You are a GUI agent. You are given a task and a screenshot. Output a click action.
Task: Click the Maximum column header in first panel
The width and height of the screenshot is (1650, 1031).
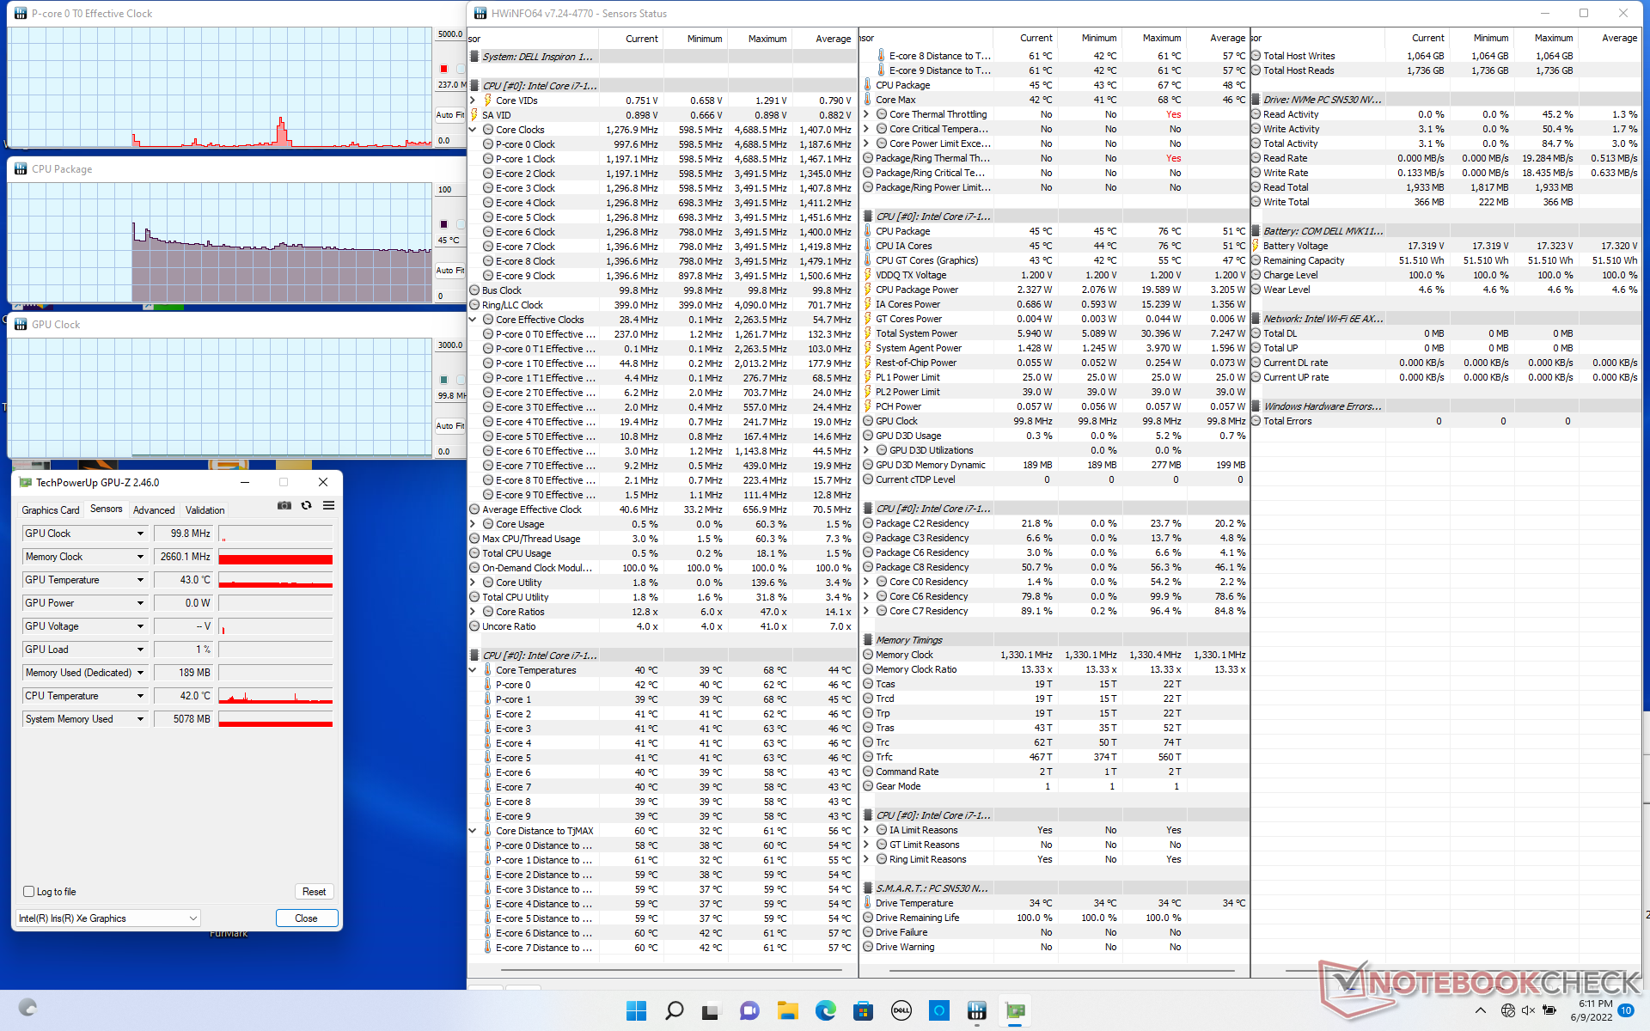(x=767, y=39)
